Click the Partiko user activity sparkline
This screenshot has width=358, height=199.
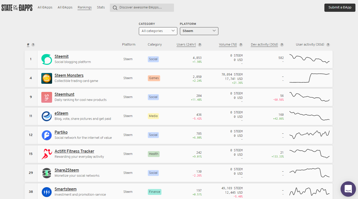coord(309,134)
